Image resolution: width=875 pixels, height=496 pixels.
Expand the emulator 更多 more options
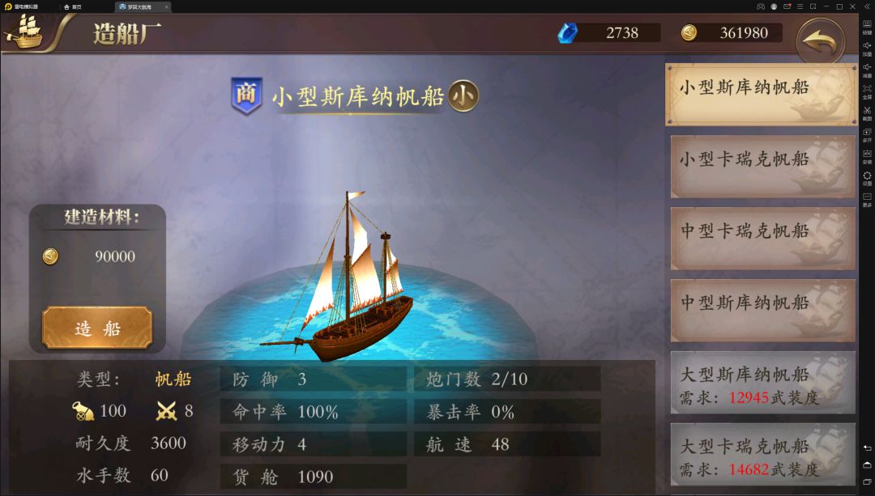pos(867,199)
